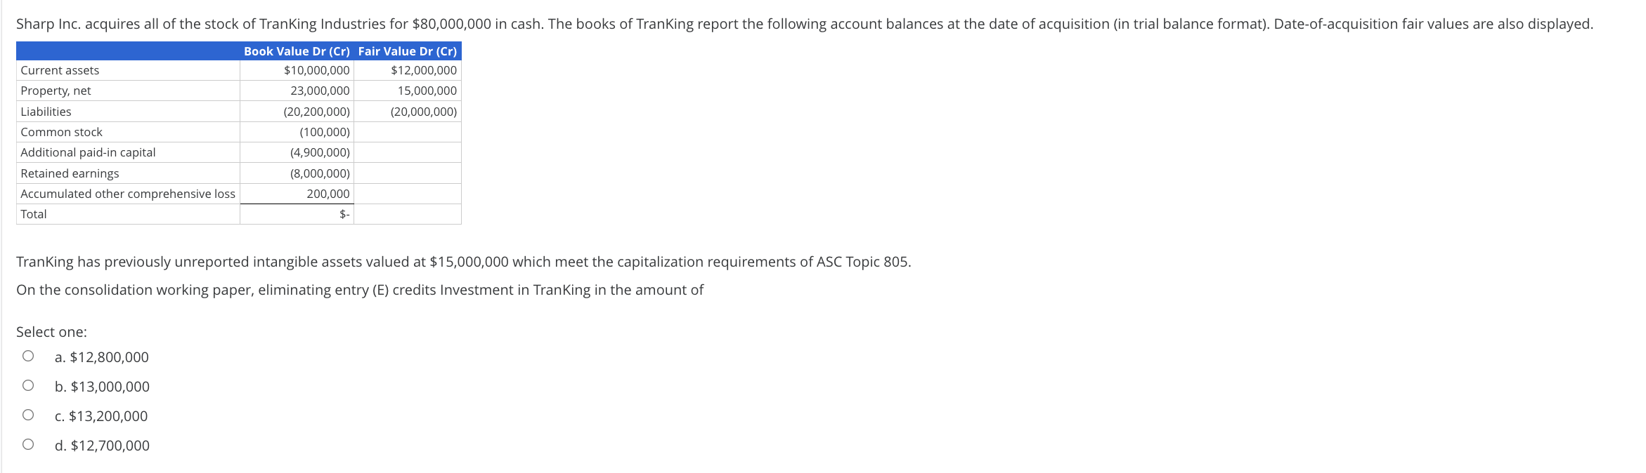Select the 'Additional paid-in capital' row
The height and width of the screenshot is (473, 1646).
point(88,152)
